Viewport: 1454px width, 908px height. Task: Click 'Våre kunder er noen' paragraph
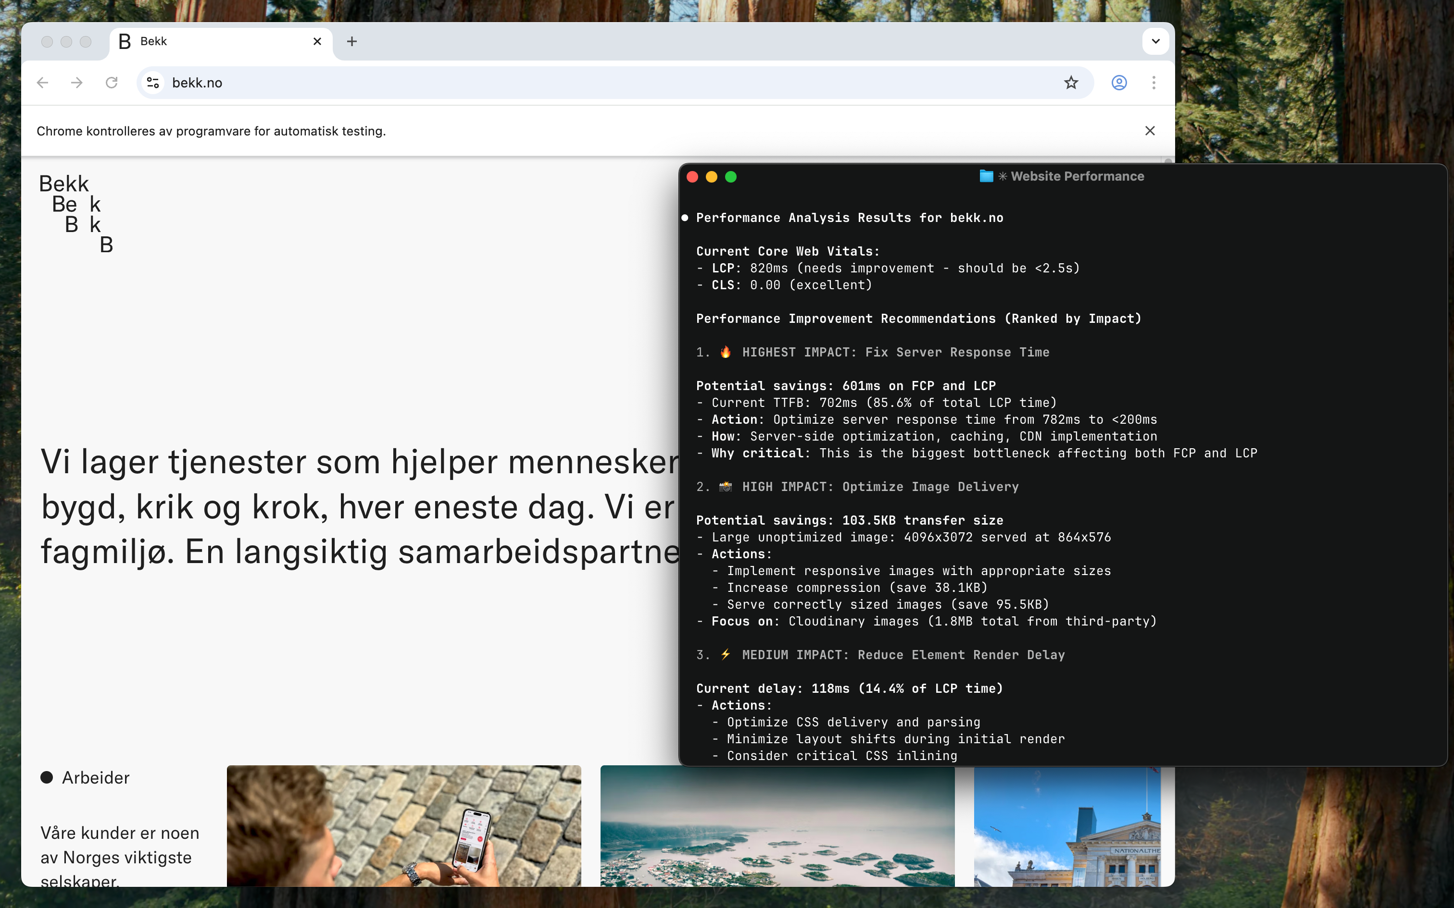(120, 856)
